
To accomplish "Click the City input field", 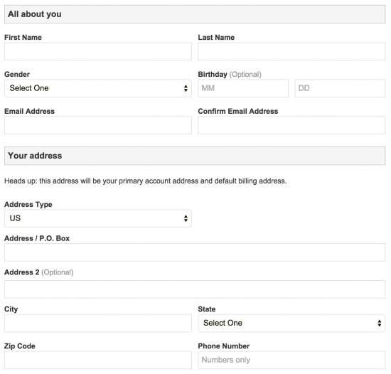I will [x=98, y=323].
